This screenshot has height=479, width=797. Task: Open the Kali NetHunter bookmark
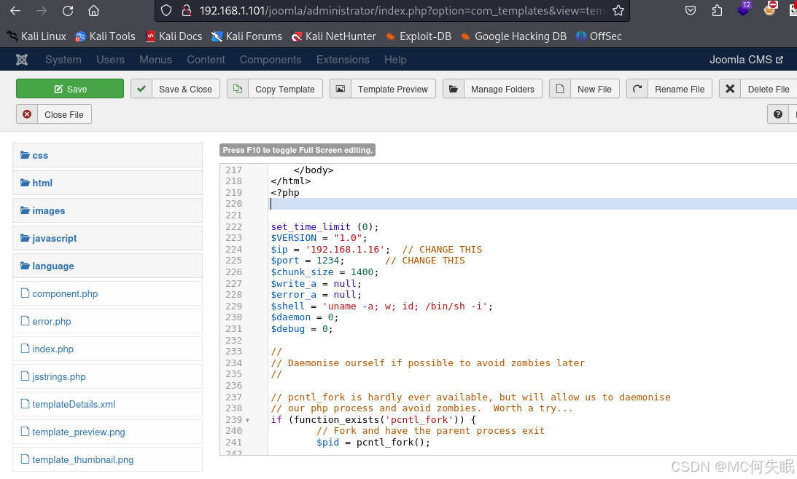coord(333,36)
